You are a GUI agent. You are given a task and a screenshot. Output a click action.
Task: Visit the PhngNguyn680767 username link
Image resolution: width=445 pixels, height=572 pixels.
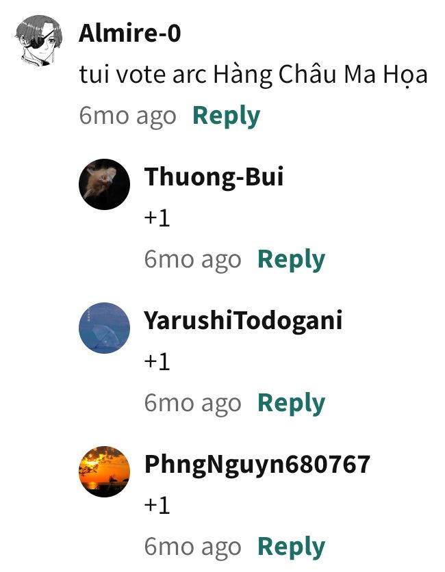click(257, 465)
